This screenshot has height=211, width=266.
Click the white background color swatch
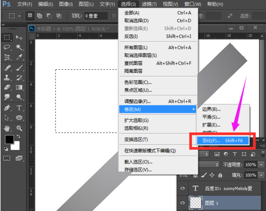pos(16,147)
